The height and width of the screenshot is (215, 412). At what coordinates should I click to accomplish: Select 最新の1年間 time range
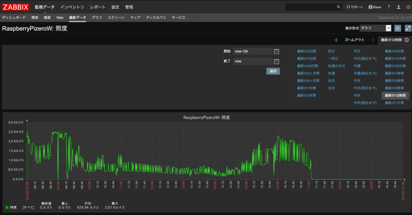tap(306, 88)
